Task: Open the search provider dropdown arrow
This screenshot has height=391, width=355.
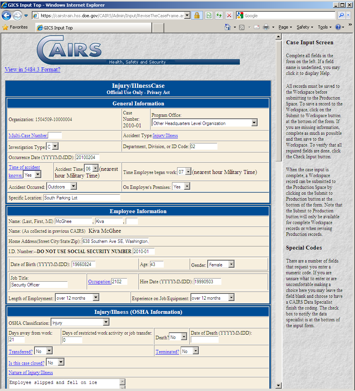Action: (348, 15)
